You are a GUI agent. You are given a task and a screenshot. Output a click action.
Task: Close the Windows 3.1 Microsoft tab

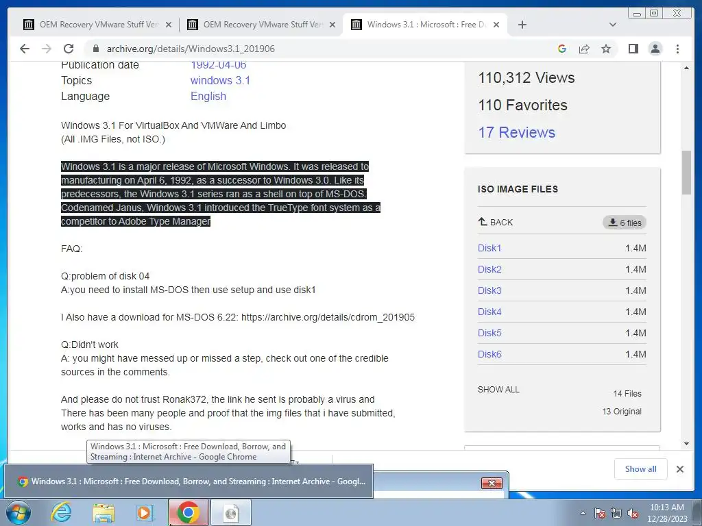tap(496, 25)
